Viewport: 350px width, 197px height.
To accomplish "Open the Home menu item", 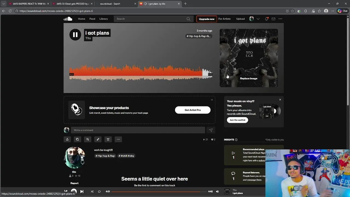I will point(81,19).
